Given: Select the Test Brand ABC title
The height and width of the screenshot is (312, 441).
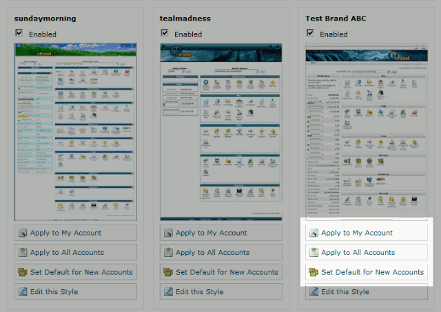Looking at the screenshot, I should pos(336,19).
